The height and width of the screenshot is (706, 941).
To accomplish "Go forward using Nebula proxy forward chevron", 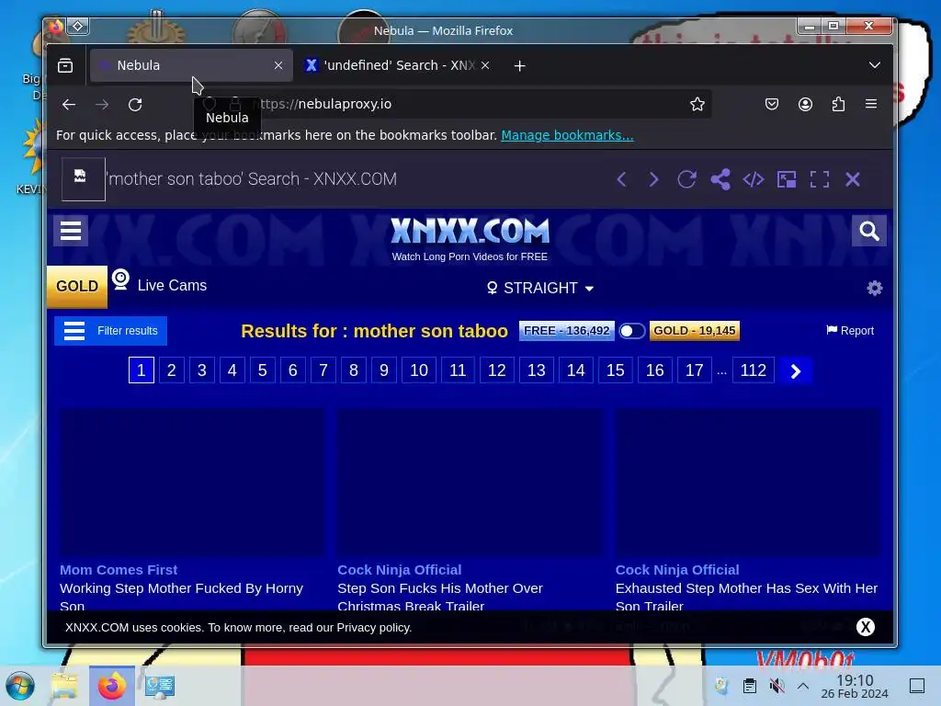I will pos(654,179).
